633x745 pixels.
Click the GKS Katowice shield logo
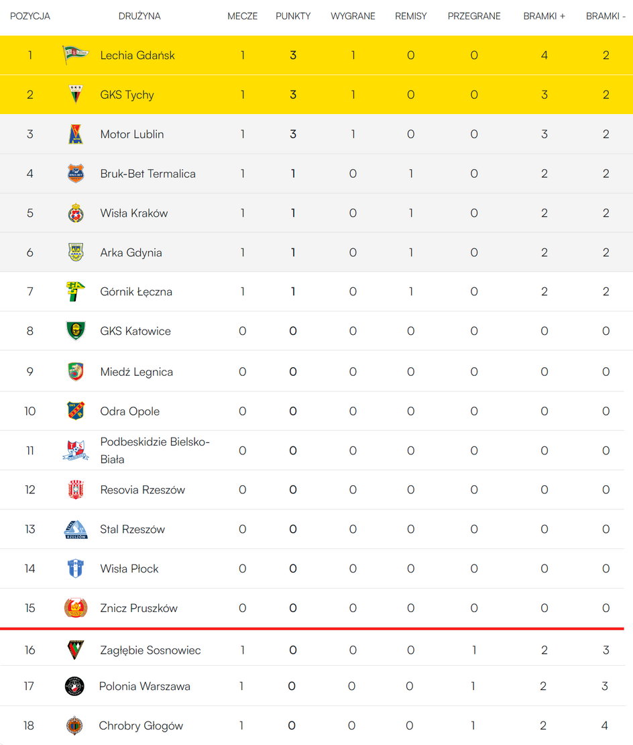click(x=76, y=331)
